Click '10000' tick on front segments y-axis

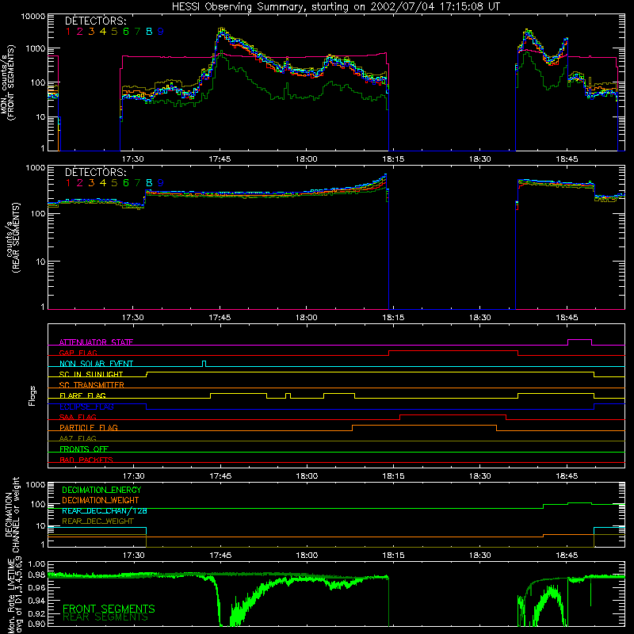coord(32,16)
